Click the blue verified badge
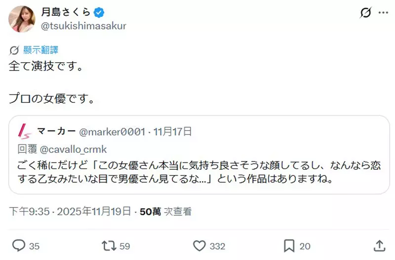This screenshot has width=395, height=260. coord(100,13)
